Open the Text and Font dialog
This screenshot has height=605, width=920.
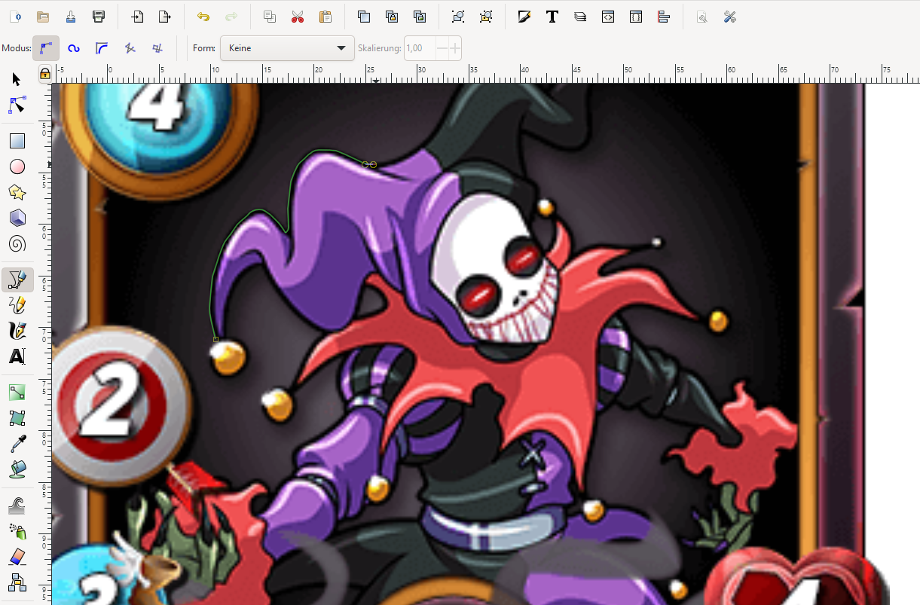pos(552,17)
